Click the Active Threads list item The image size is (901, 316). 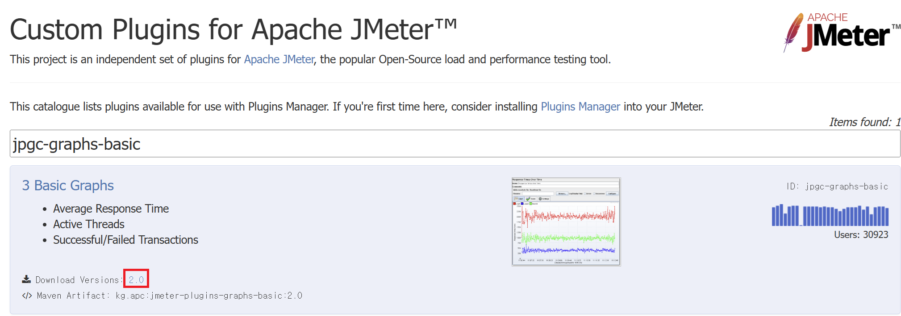click(x=89, y=224)
